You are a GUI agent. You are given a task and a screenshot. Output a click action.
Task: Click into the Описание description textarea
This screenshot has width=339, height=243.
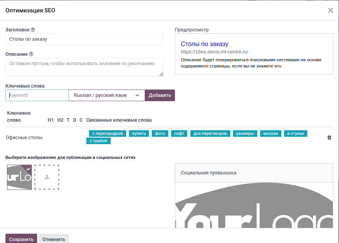(x=84, y=67)
